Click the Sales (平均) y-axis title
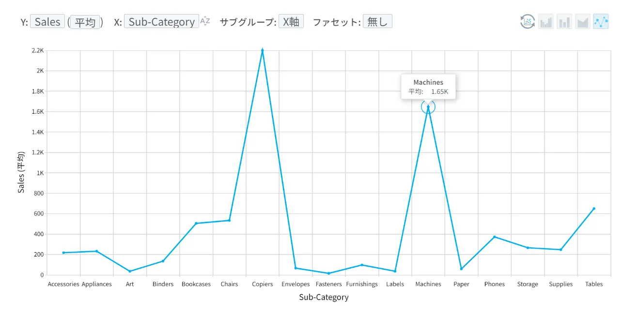Viewport: 639px width, 317px height. [21, 173]
